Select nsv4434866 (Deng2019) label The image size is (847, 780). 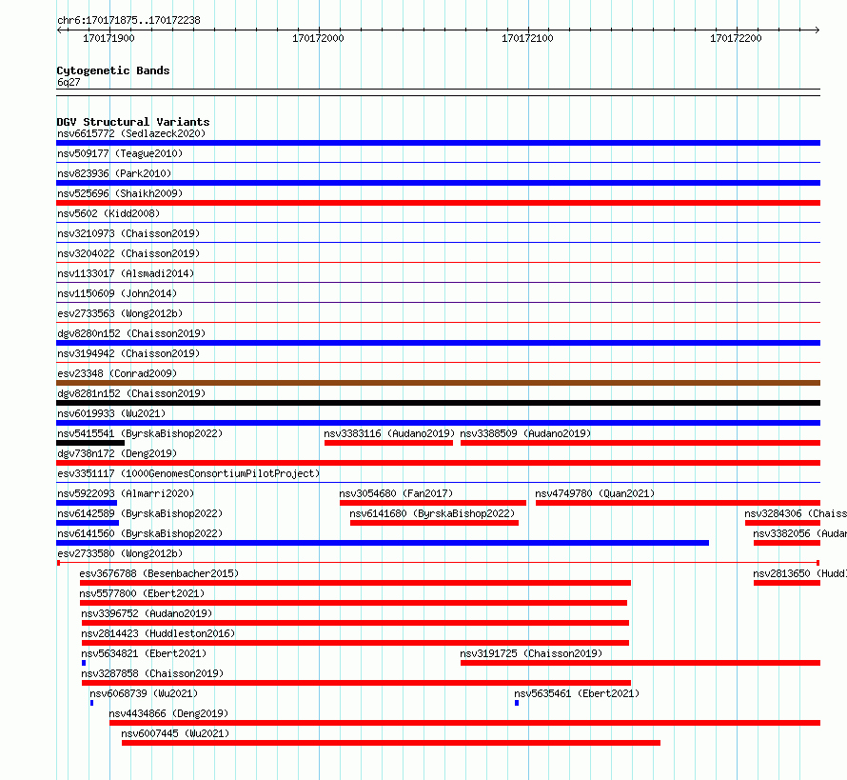coord(168,713)
